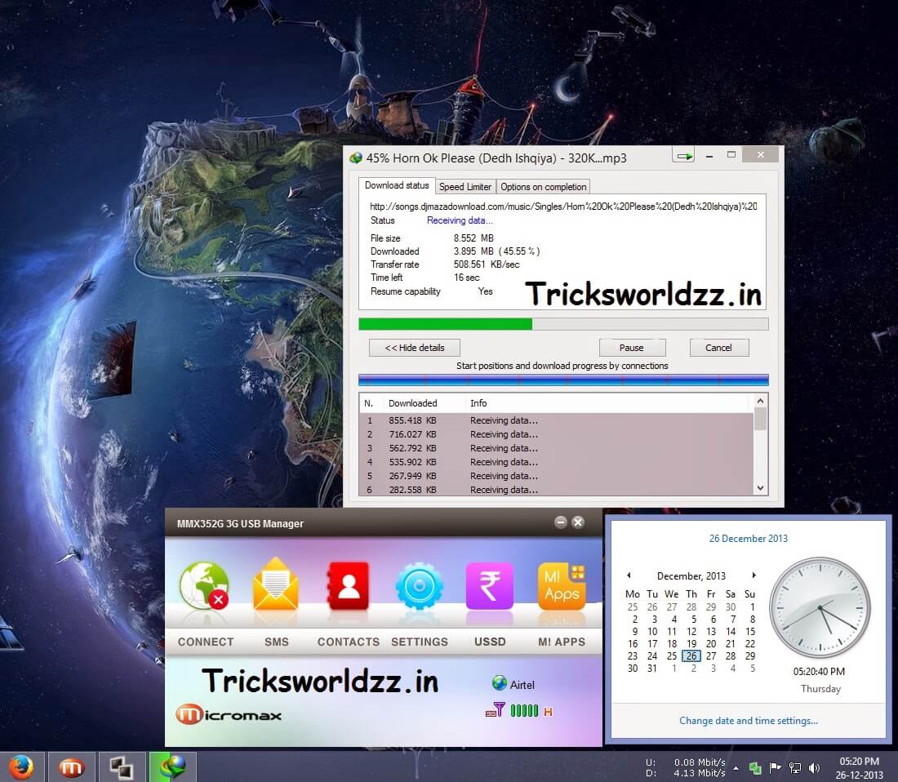Select date 31 in the calendar
The image size is (898, 782).
point(652,668)
